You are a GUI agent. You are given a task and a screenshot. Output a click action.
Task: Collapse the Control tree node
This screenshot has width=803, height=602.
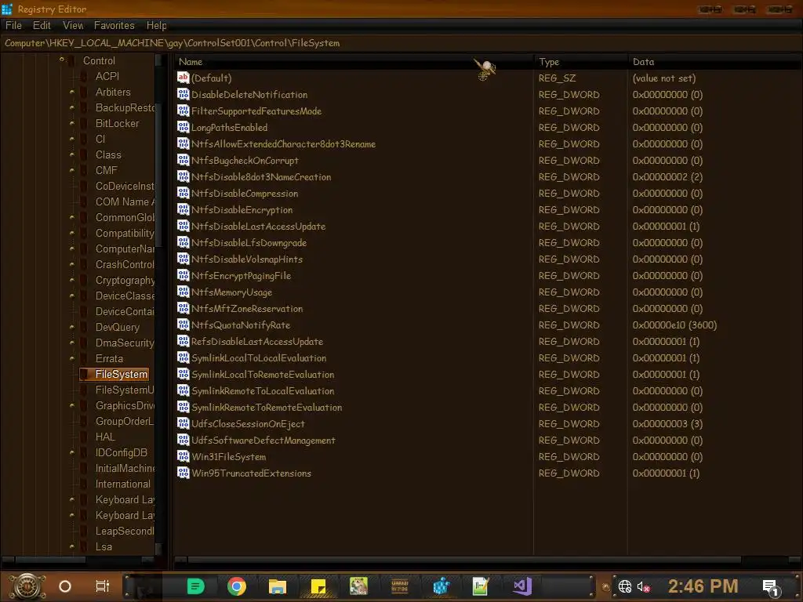61,60
